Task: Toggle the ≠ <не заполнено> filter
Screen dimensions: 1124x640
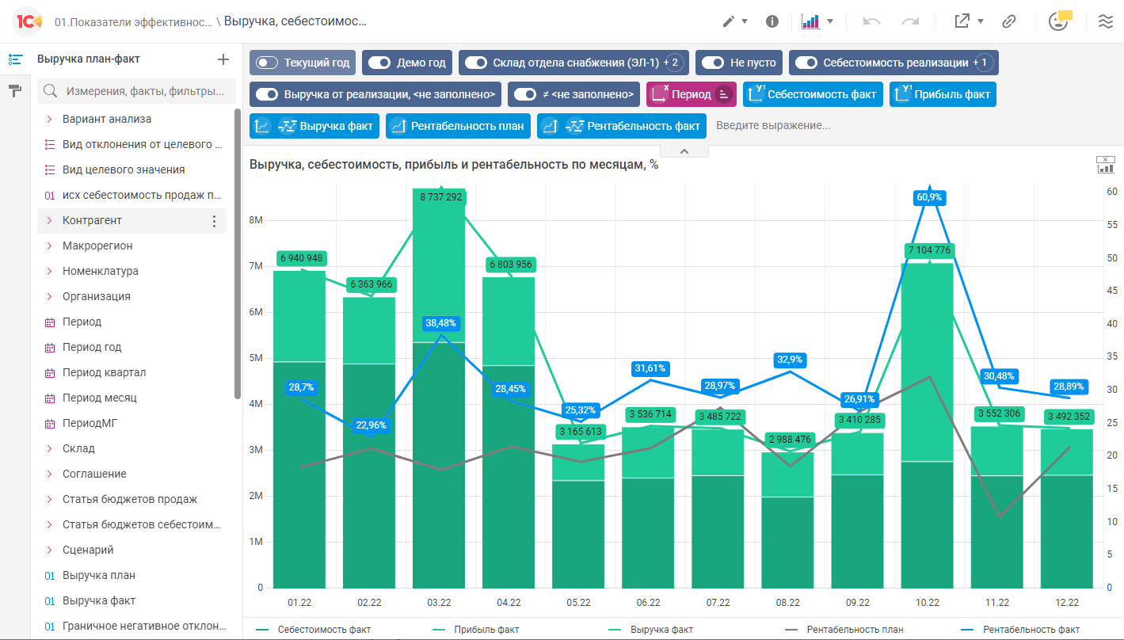Action: pyautogui.click(x=525, y=94)
